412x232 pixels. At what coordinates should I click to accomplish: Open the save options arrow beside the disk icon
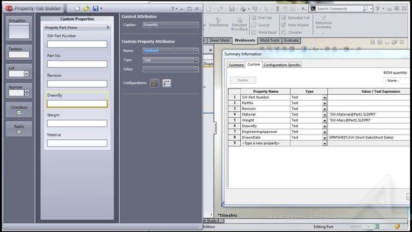101,8
